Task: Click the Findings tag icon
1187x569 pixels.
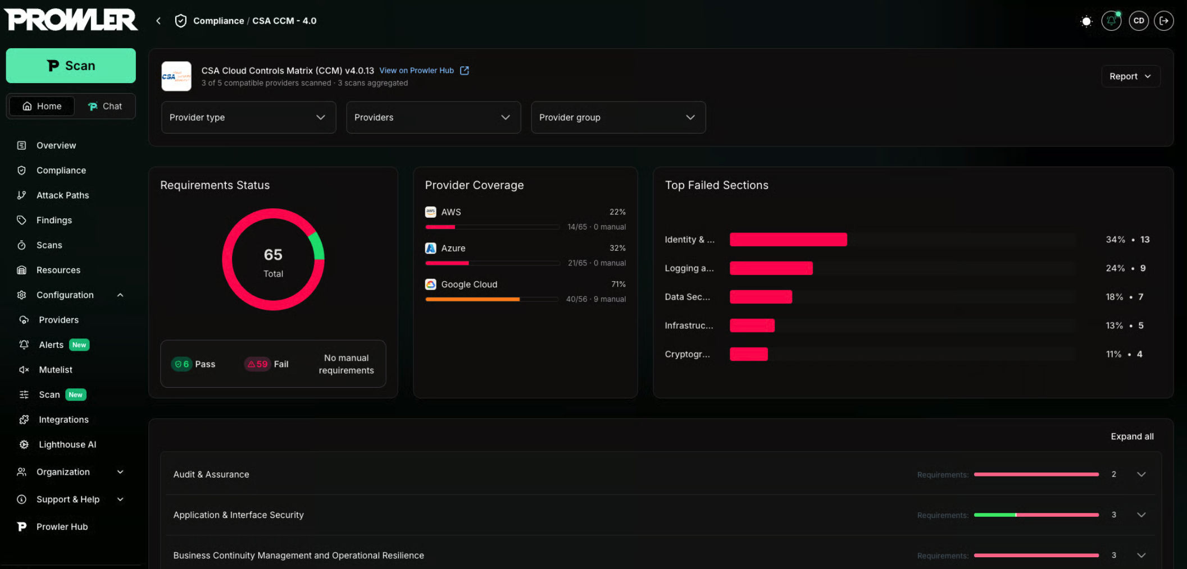Action: coord(21,220)
